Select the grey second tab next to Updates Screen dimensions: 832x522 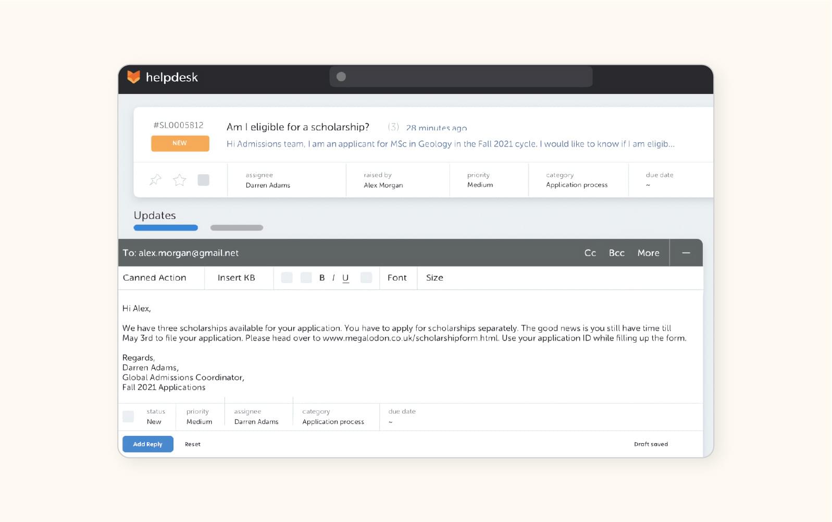click(237, 227)
